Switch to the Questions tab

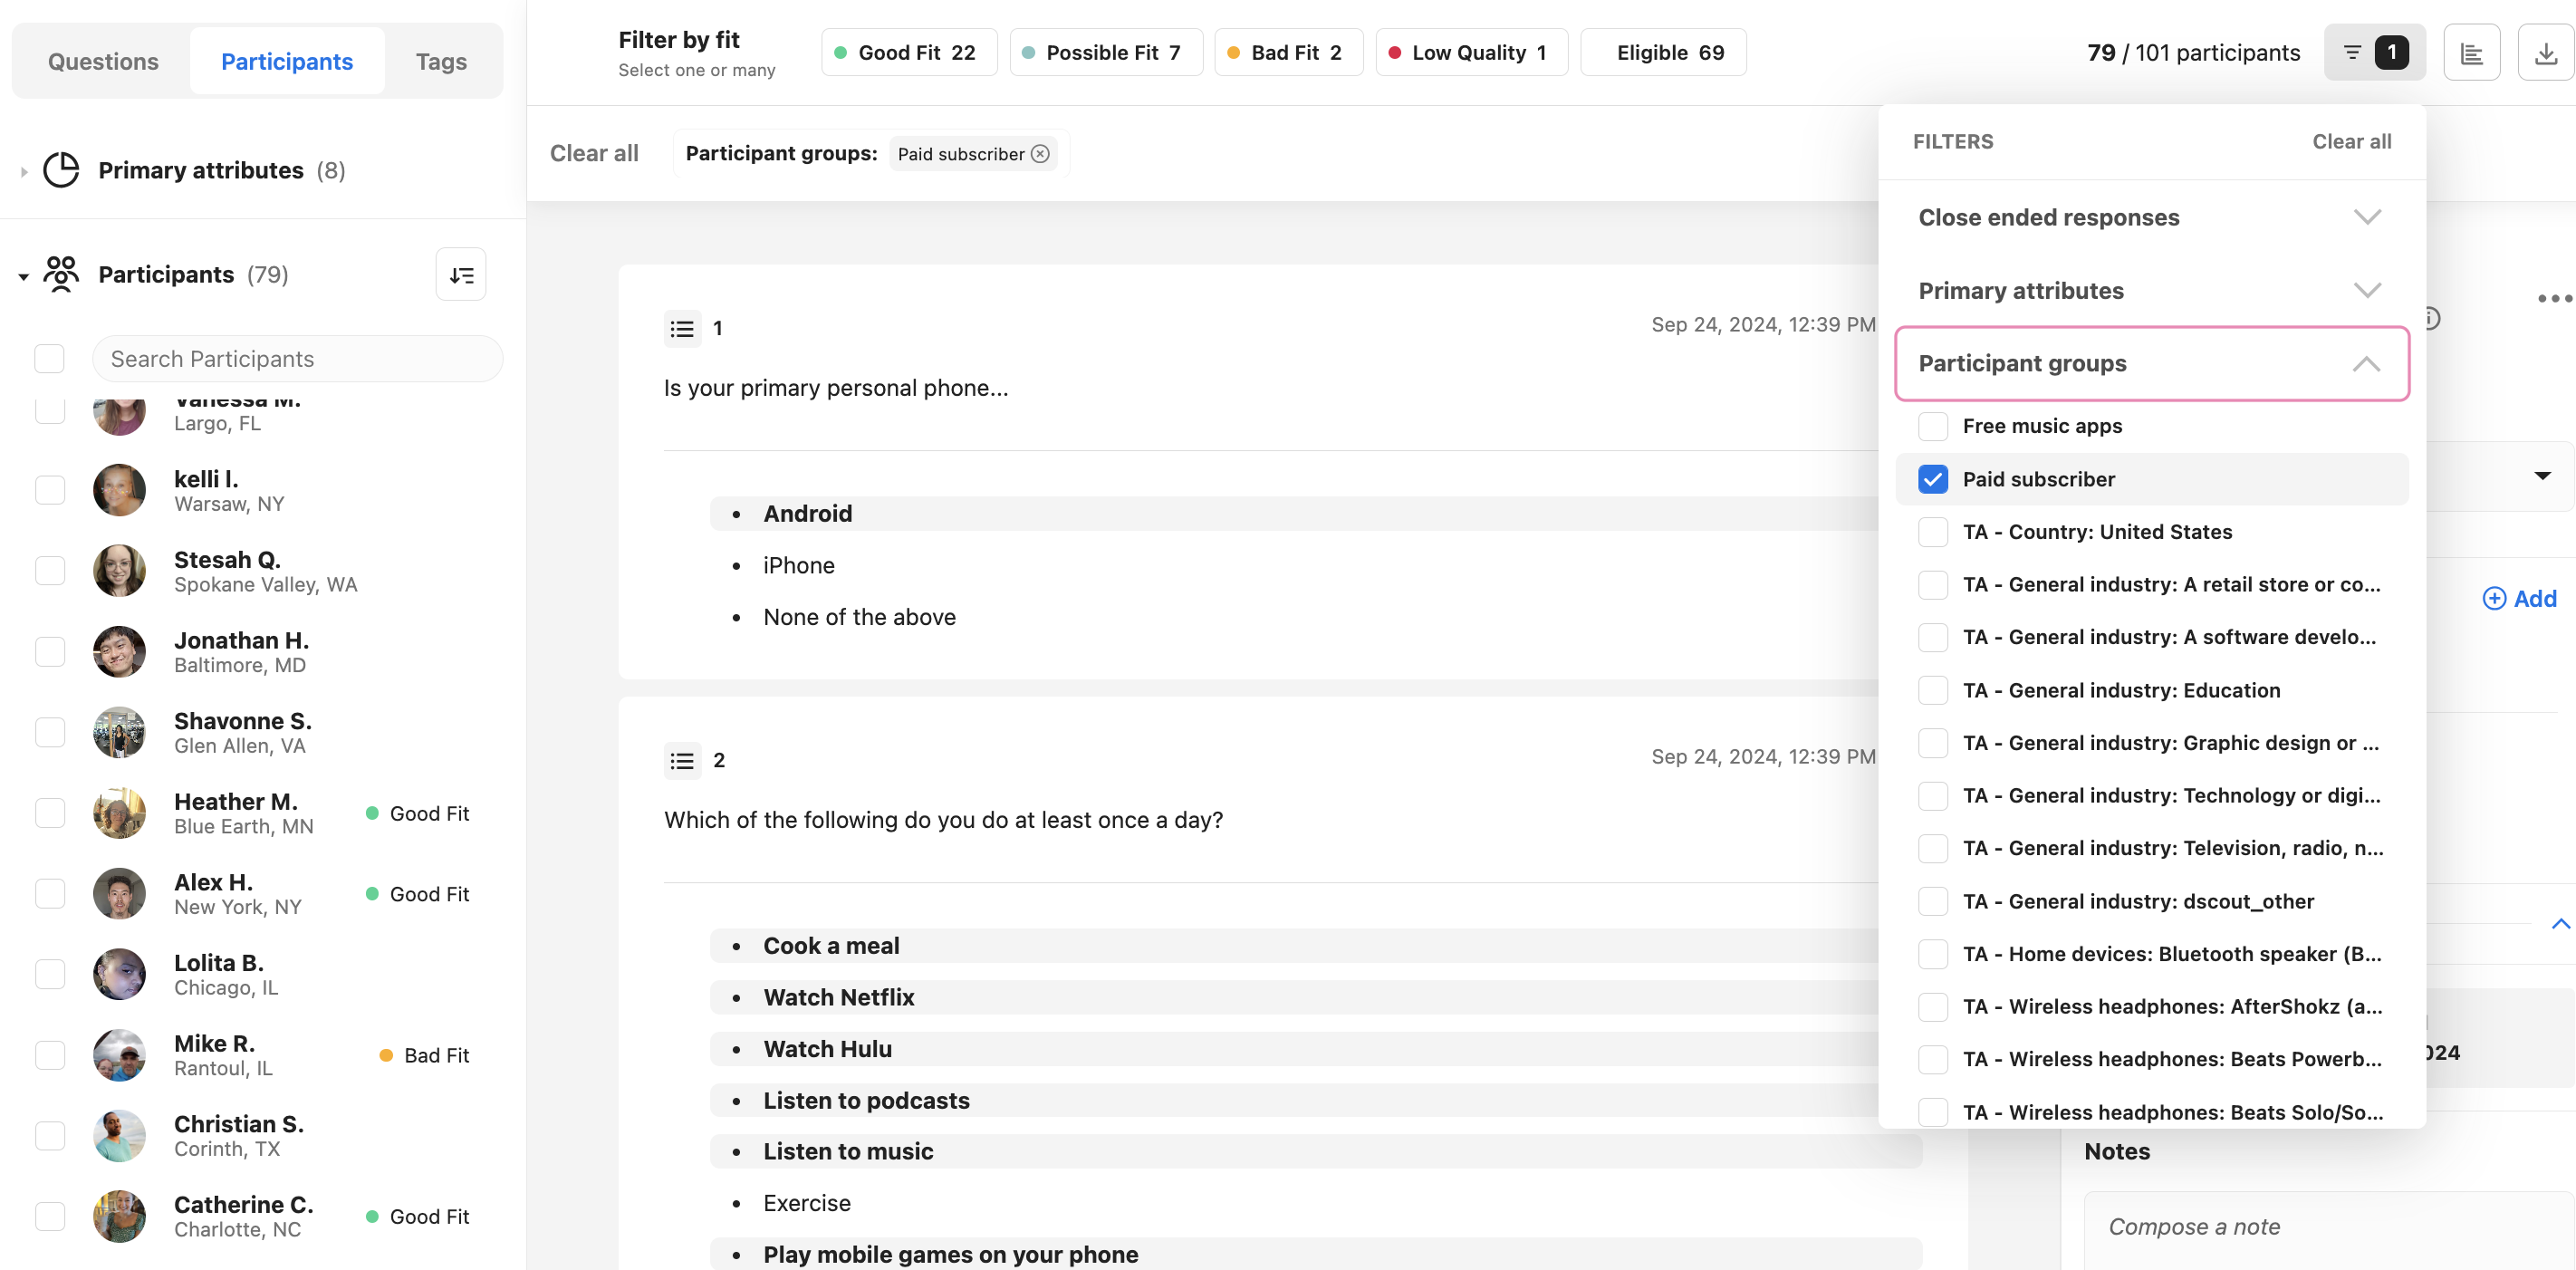(103, 61)
